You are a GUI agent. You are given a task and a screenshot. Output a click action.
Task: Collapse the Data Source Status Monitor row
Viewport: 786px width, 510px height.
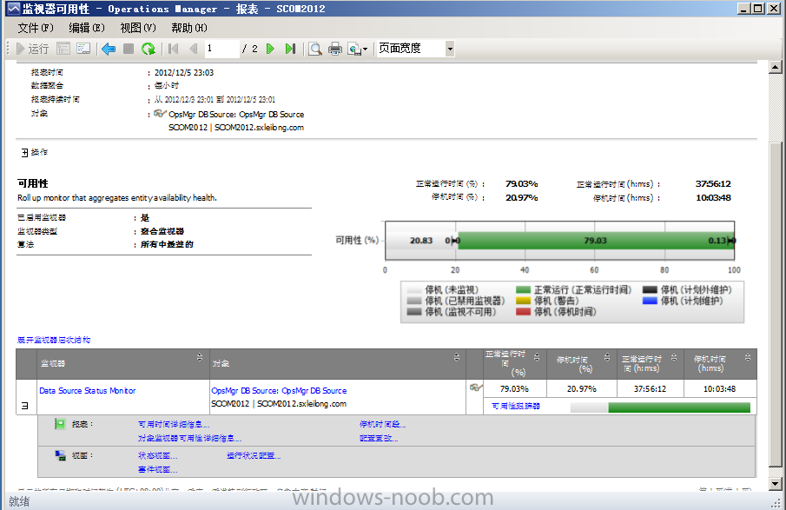24,406
